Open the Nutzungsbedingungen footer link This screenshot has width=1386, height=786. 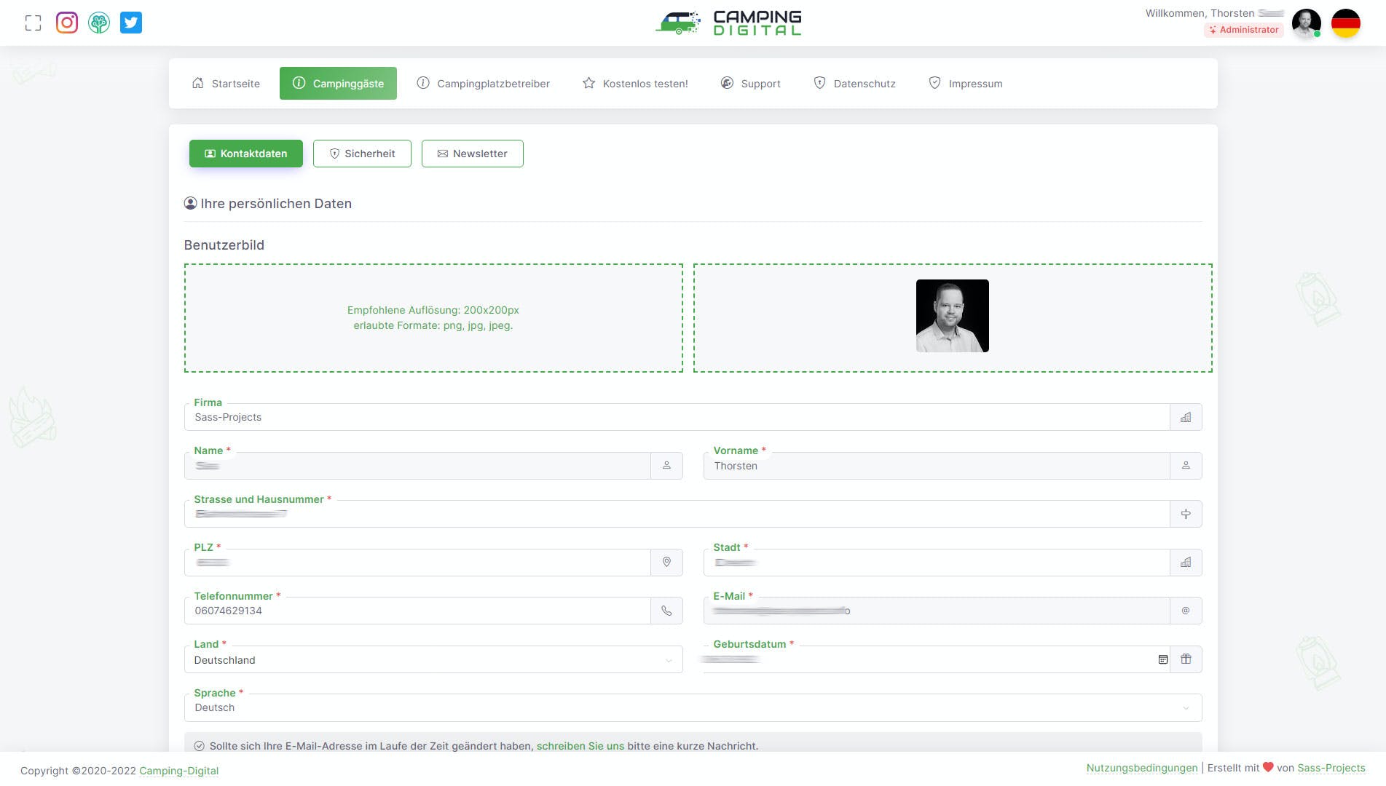1142,768
